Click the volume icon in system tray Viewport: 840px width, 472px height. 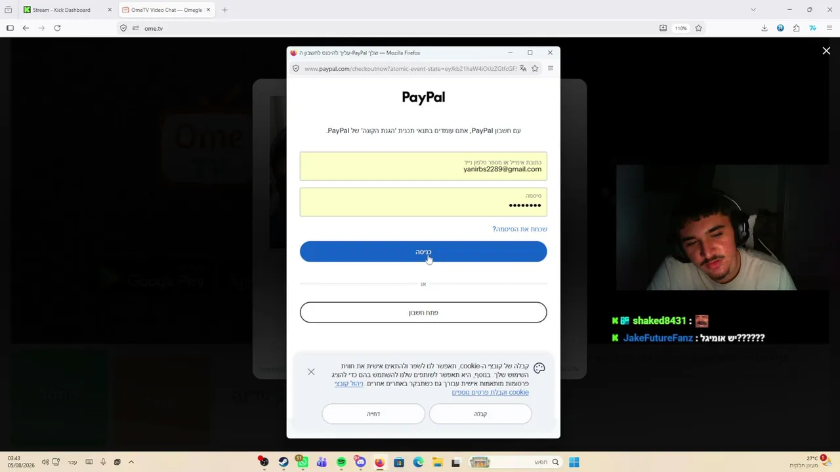[45, 462]
